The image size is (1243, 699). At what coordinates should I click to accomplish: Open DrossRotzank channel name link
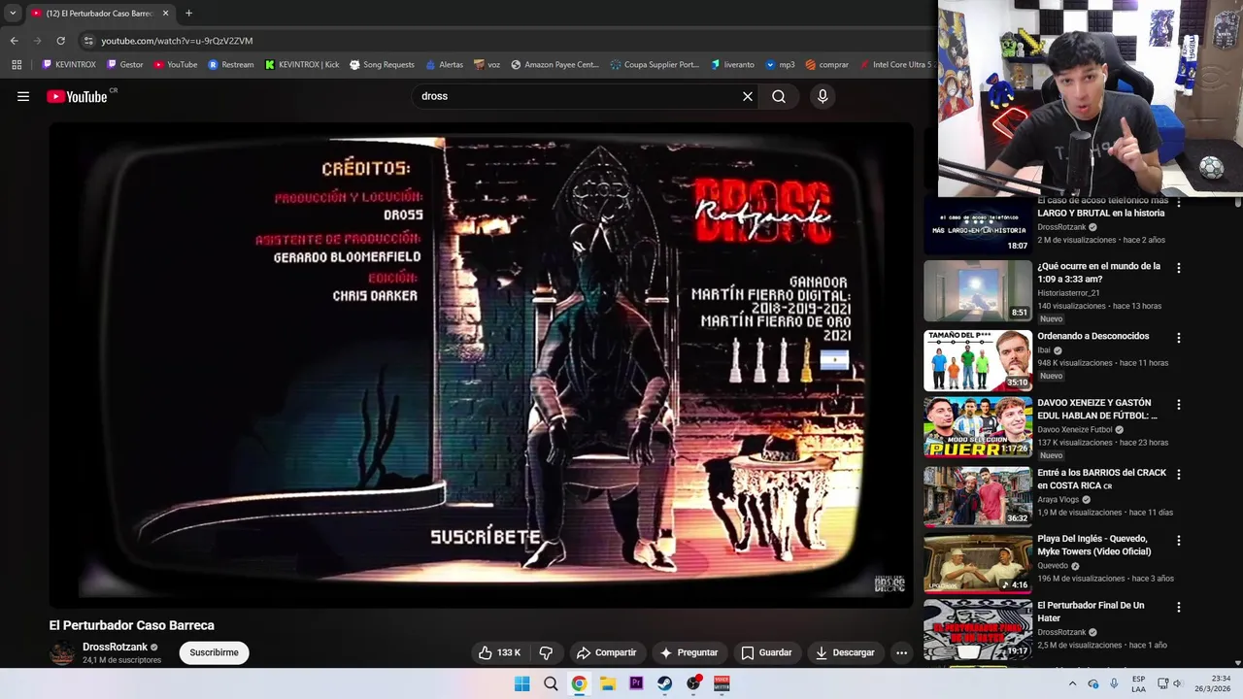tap(115, 647)
